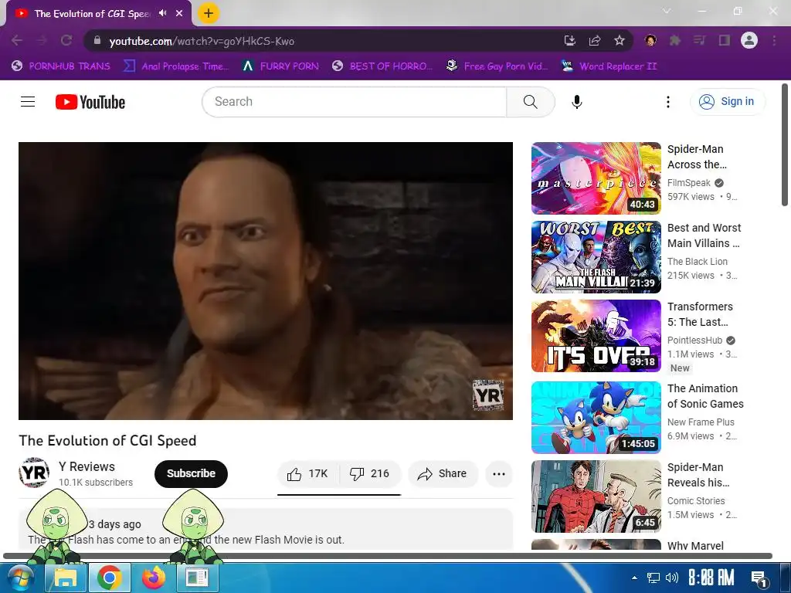Switch to Chrome in taskbar
This screenshot has height=593, width=791.
(x=110, y=578)
